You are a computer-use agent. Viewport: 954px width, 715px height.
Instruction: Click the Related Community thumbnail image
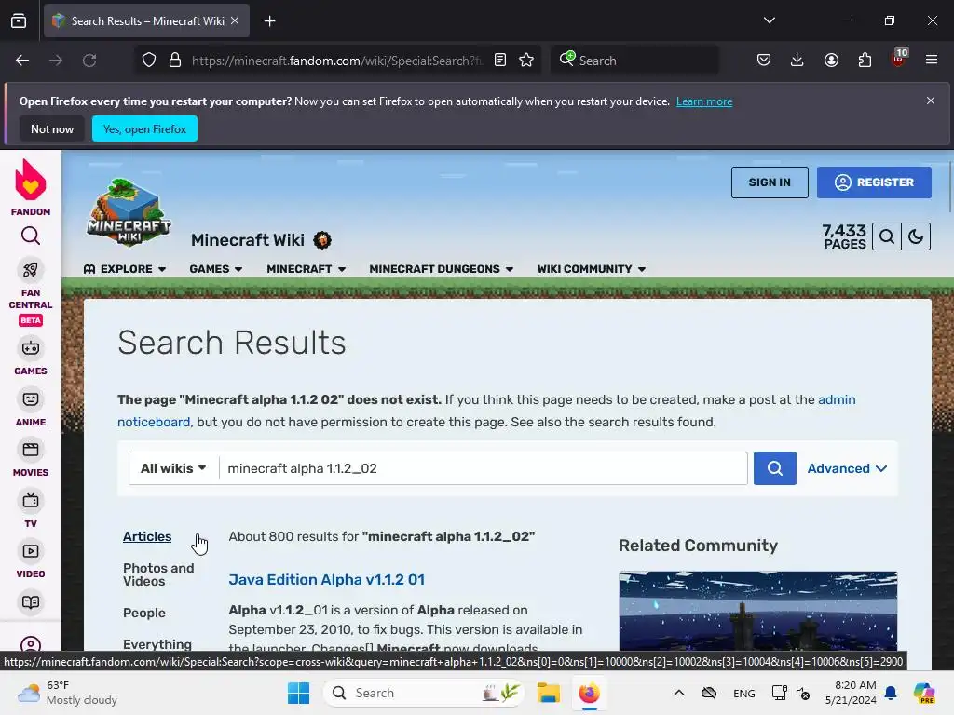pyautogui.click(x=757, y=611)
